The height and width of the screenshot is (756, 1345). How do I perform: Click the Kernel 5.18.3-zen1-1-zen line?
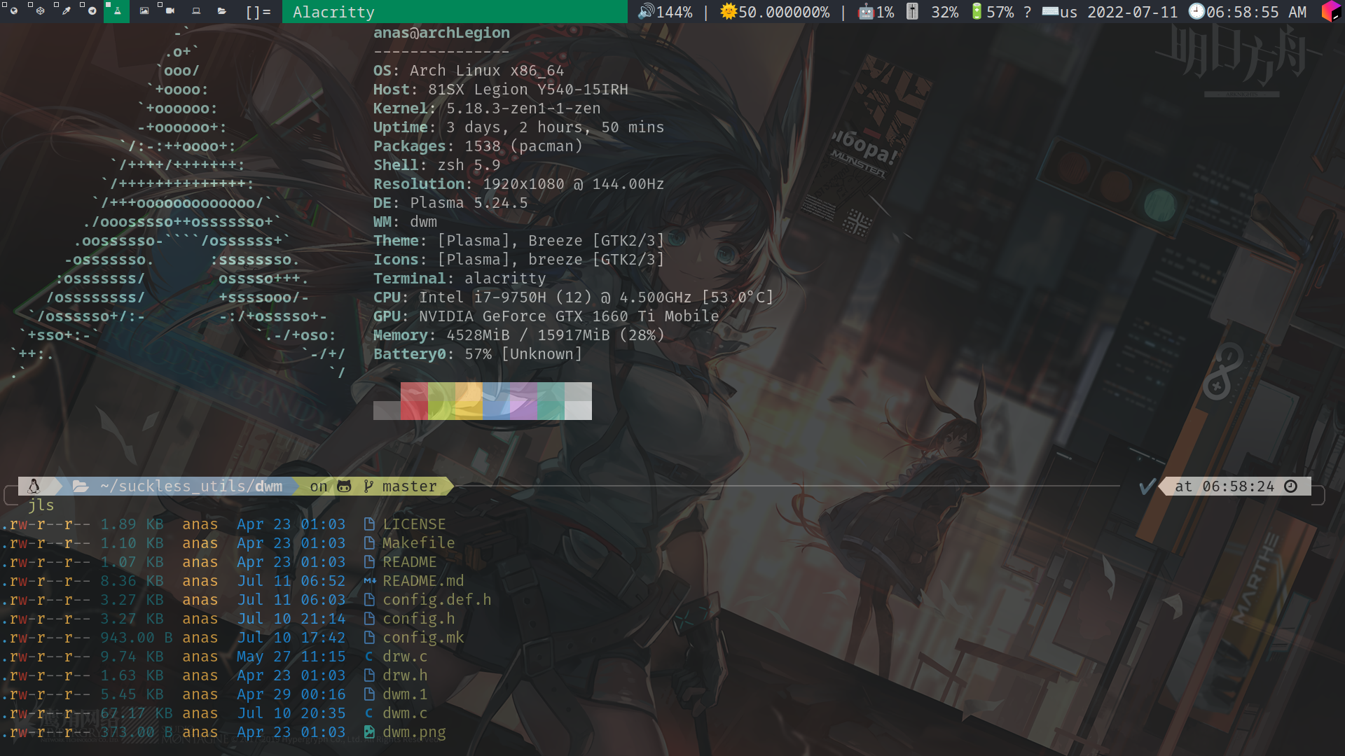(x=487, y=108)
